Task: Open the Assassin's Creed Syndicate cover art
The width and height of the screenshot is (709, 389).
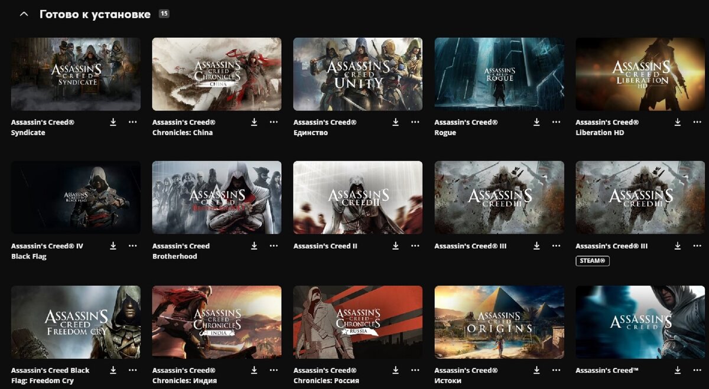Action: [x=76, y=74]
